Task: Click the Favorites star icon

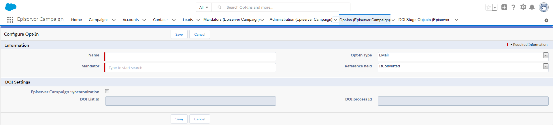Action: pyautogui.click(x=488, y=7)
